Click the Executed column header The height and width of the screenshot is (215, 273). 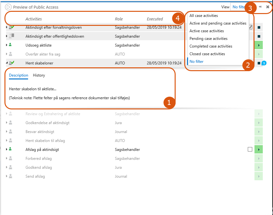pyautogui.click(x=155, y=19)
